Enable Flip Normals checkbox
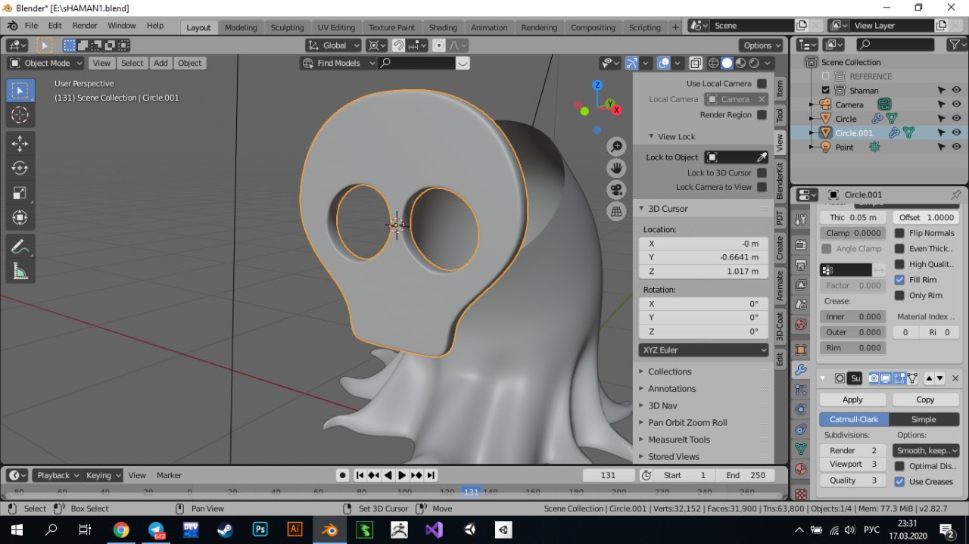 pos(899,233)
